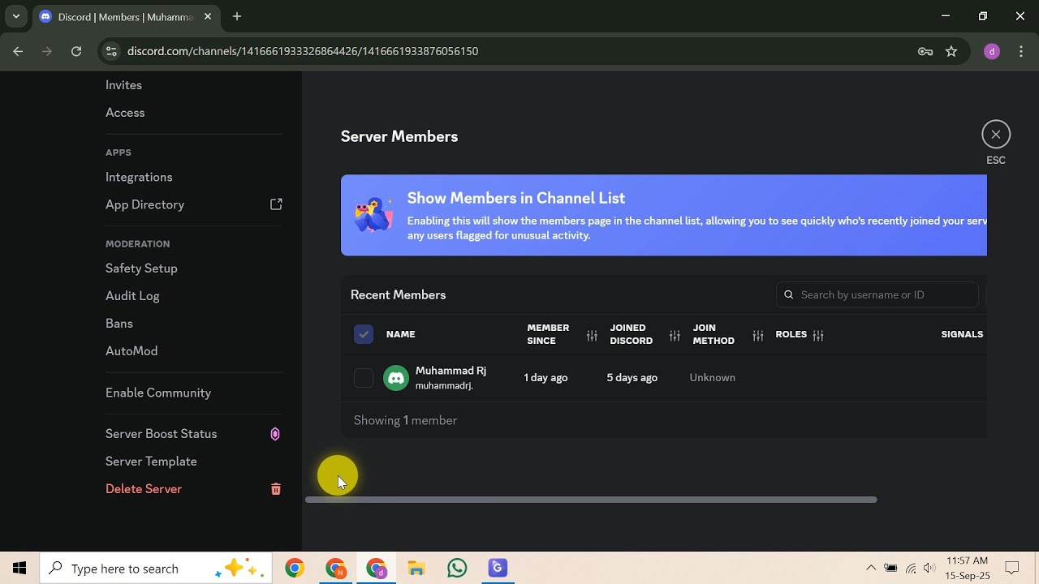The width and height of the screenshot is (1039, 584).
Task: Click the taskbar search box
Action: (157, 568)
